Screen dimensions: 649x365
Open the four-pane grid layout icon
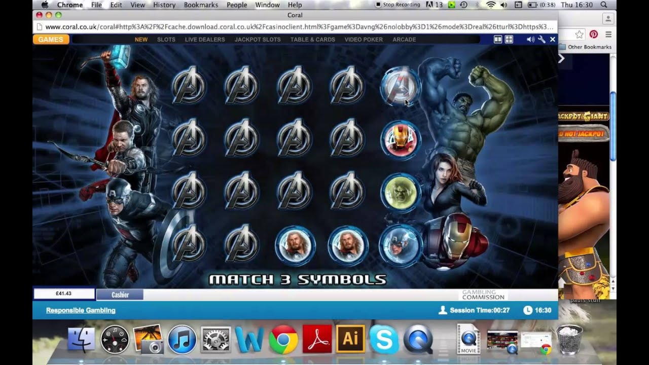(x=509, y=40)
